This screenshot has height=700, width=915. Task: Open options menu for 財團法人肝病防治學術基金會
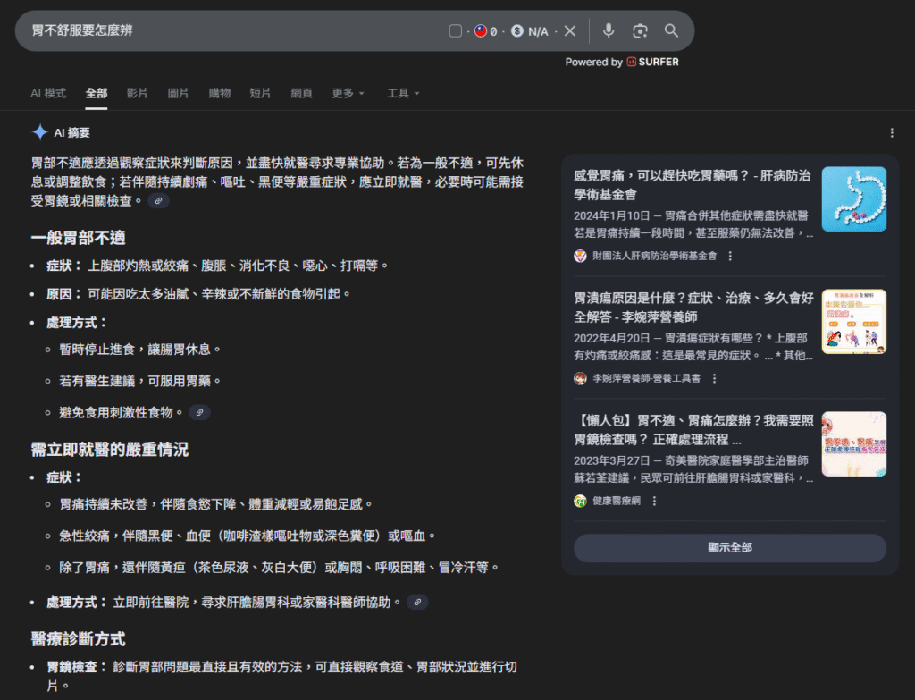pyautogui.click(x=730, y=256)
